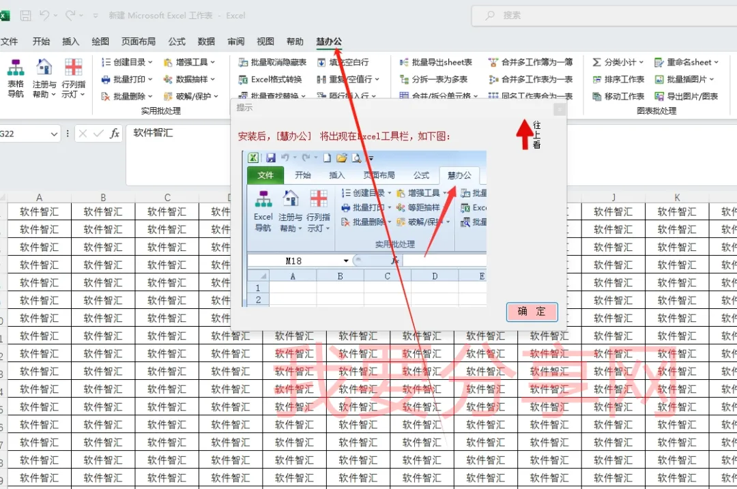Image resolution: width=737 pixels, height=489 pixels.
Task: Click the Name Box field
Action: pos(30,134)
